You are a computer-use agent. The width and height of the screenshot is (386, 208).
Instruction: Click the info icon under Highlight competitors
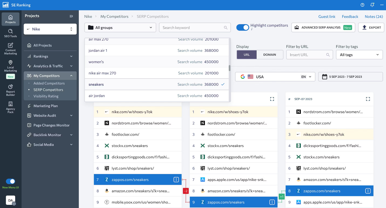click(252, 29)
